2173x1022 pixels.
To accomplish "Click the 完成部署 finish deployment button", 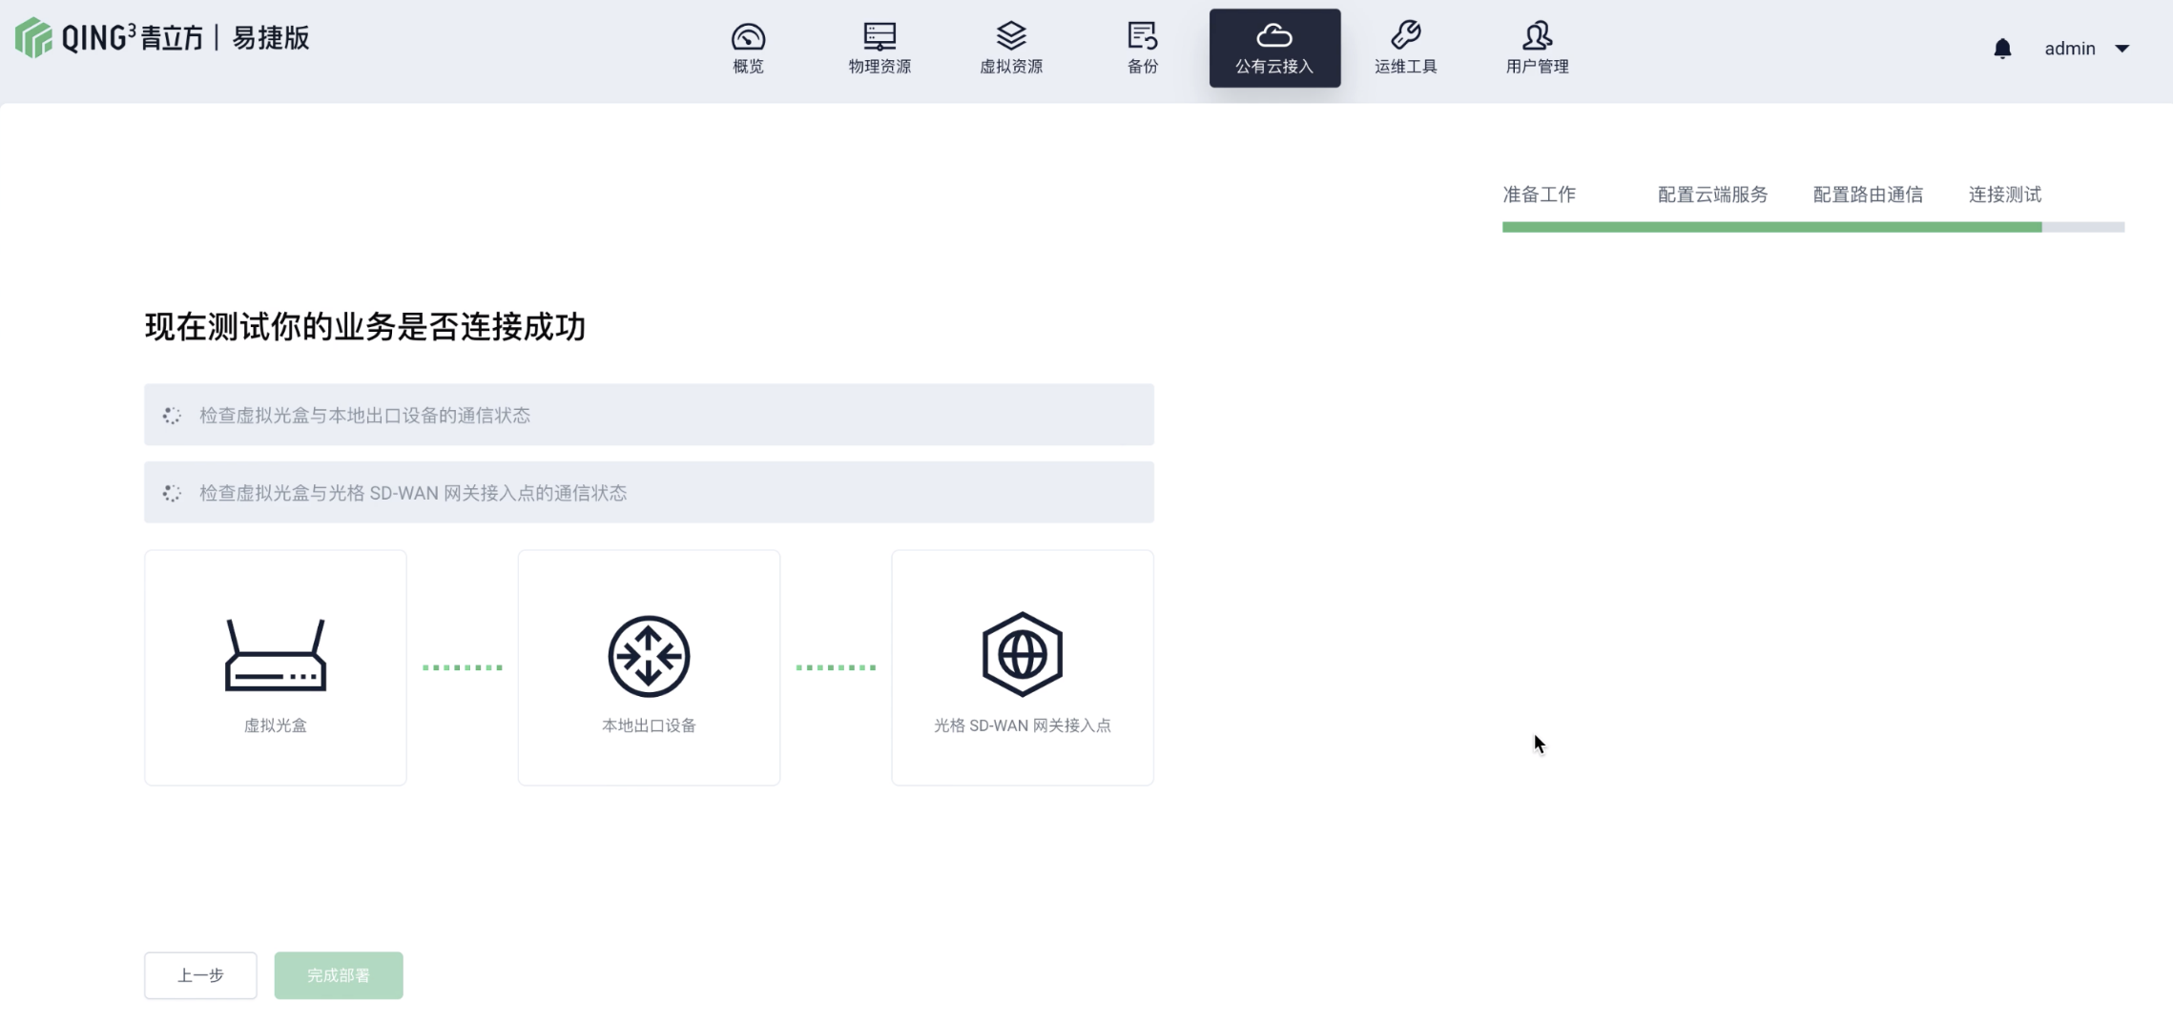I will tap(339, 975).
